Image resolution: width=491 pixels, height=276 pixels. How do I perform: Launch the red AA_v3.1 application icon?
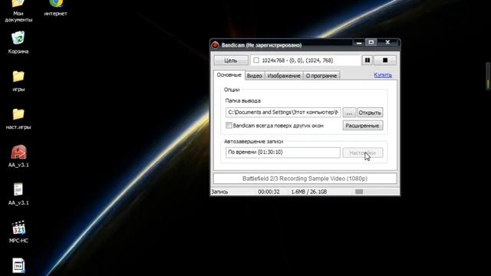pyautogui.click(x=18, y=152)
